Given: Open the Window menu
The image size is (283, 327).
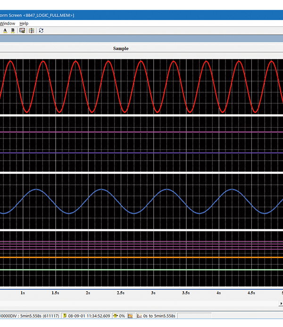Looking at the screenshot, I should coord(8,24).
